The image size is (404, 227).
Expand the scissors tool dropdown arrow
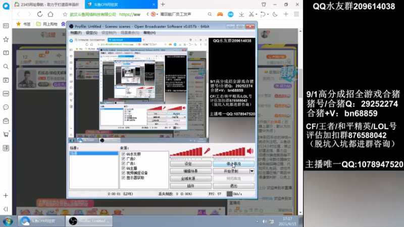256,15
